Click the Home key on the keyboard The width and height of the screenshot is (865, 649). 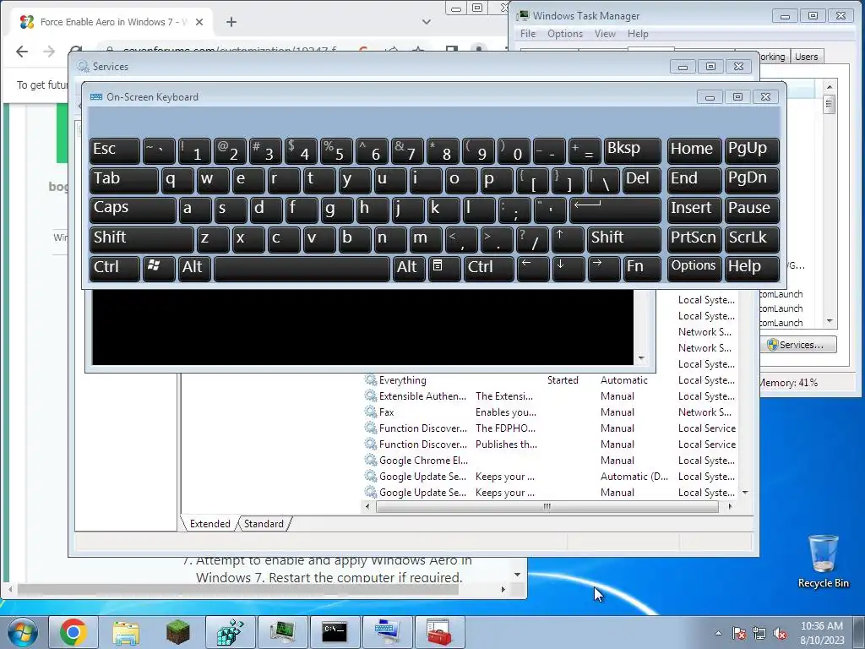[694, 150]
